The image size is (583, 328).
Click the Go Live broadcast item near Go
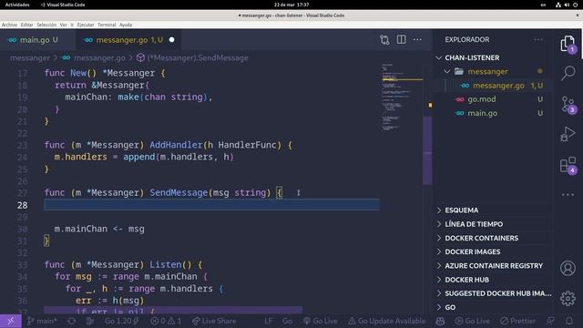pyautogui.click(x=320, y=321)
